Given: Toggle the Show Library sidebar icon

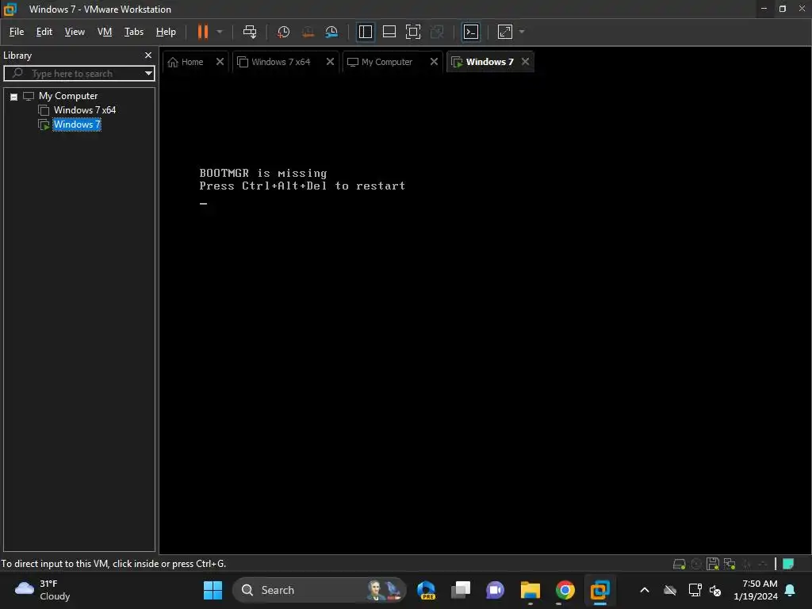Looking at the screenshot, I should [x=365, y=32].
